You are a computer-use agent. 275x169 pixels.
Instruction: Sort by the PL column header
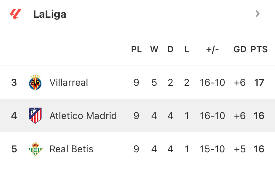coord(136,49)
